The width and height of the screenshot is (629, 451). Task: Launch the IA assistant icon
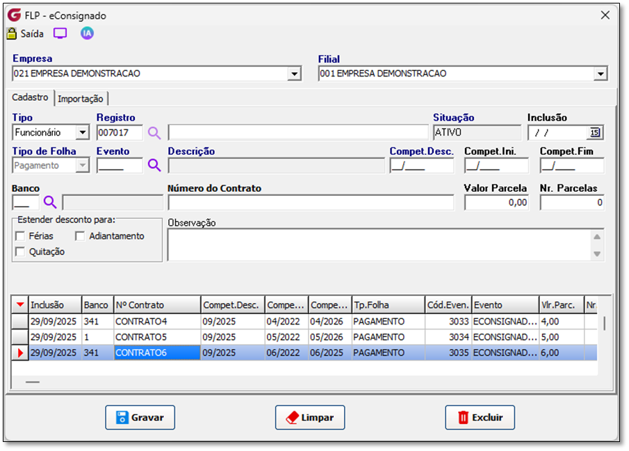coord(87,33)
